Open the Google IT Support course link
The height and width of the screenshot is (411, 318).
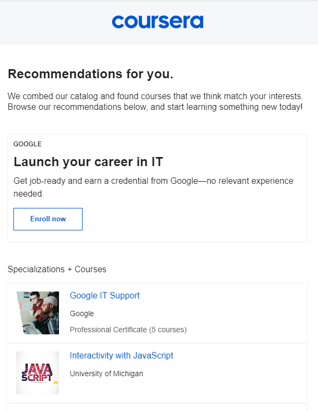tap(105, 295)
